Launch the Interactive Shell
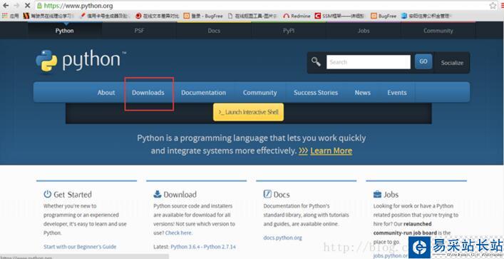Screen dimensions: 504x259 [x=249, y=112]
